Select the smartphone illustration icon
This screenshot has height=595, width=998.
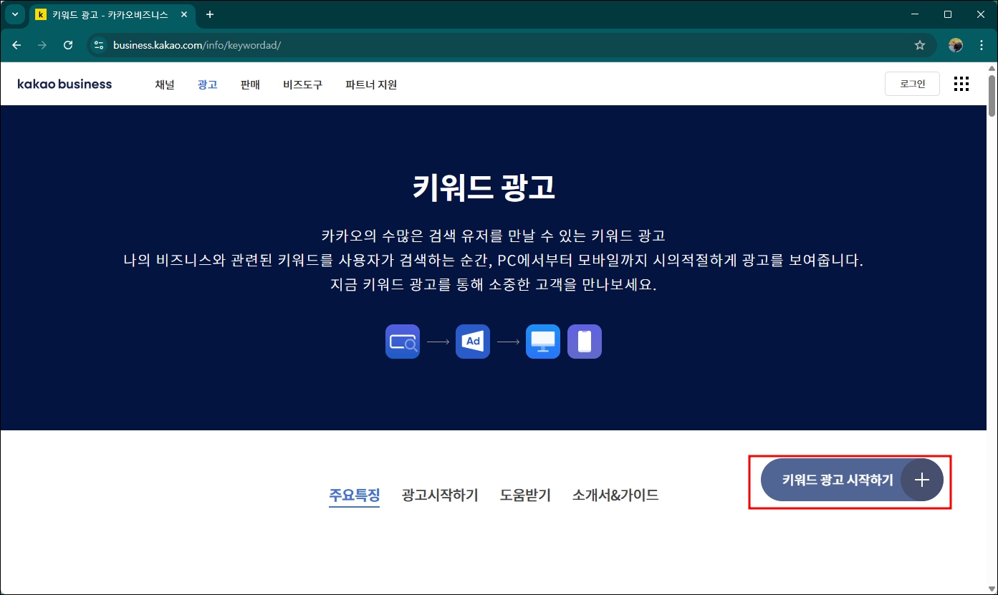pos(585,341)
